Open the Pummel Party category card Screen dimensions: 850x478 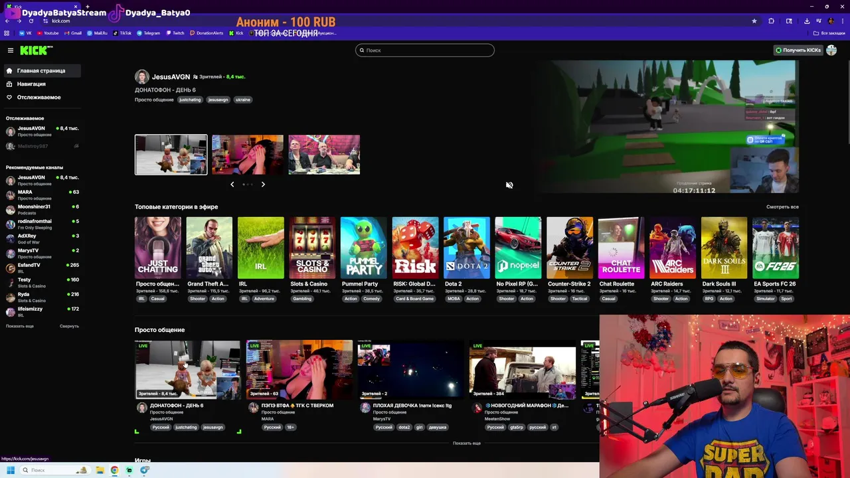pos(364,248)
